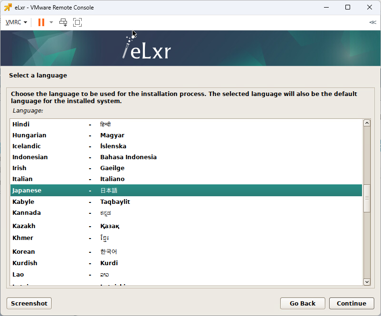
Task: Click the highlighted Japanese row
Action: tap(186, 191)
